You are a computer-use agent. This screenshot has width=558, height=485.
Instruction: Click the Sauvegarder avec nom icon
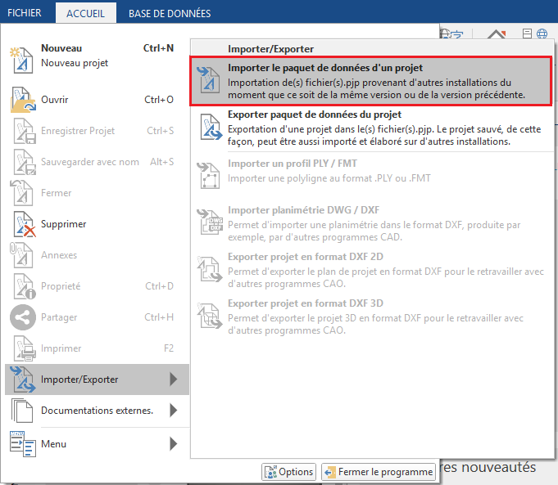point(24,162)
